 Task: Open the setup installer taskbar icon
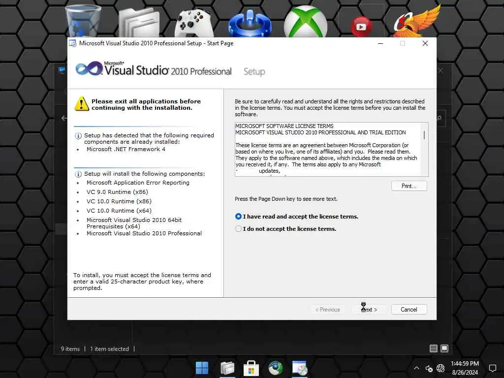(x=300, y=368)
